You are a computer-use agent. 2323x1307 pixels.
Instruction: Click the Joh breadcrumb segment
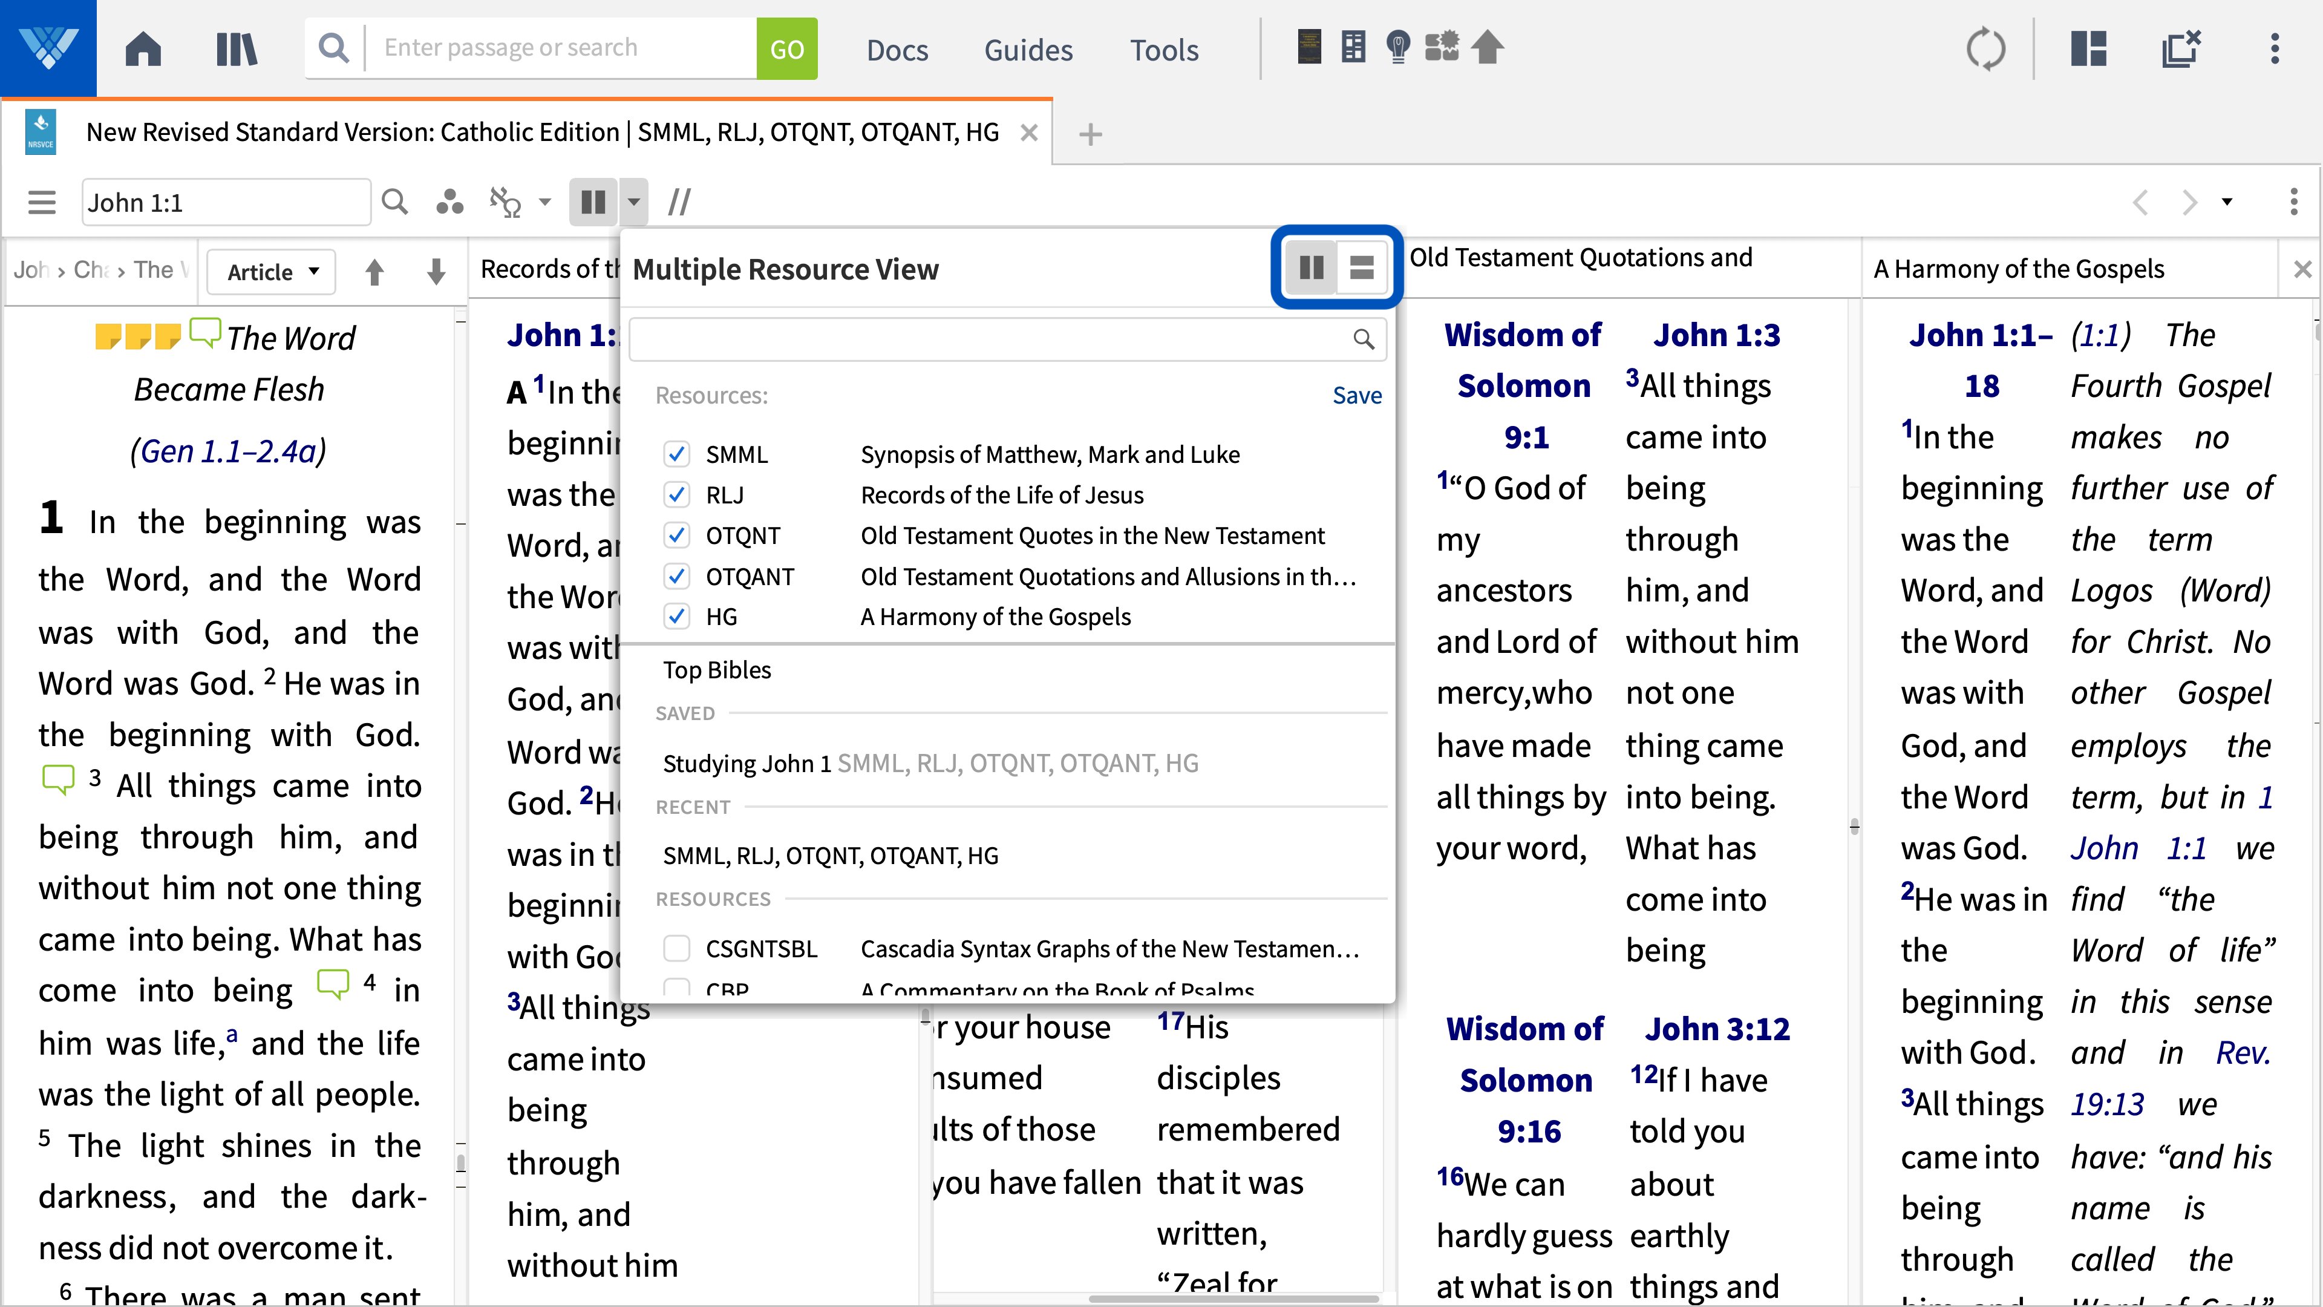(31, 270)
